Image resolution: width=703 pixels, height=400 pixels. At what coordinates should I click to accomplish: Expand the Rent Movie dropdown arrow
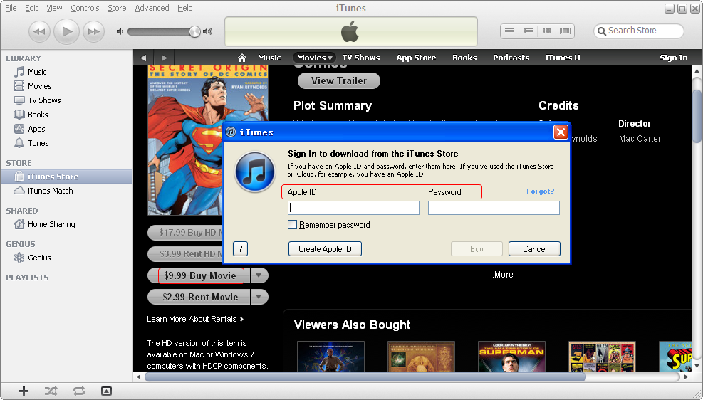(x=259, y=297)
